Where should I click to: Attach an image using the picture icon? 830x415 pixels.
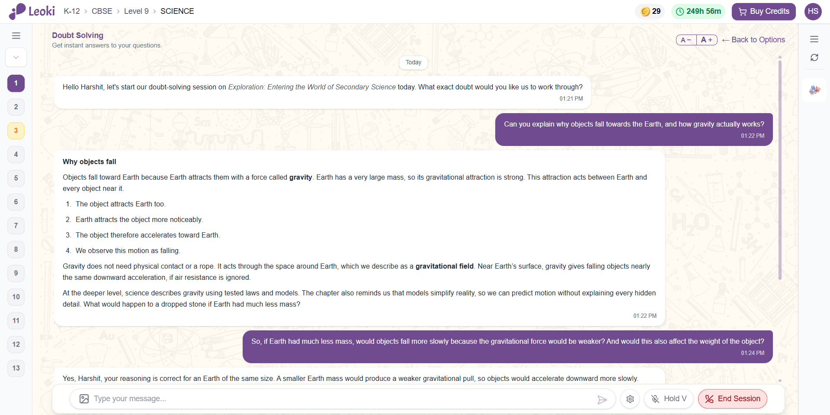(x=84, y=399)
